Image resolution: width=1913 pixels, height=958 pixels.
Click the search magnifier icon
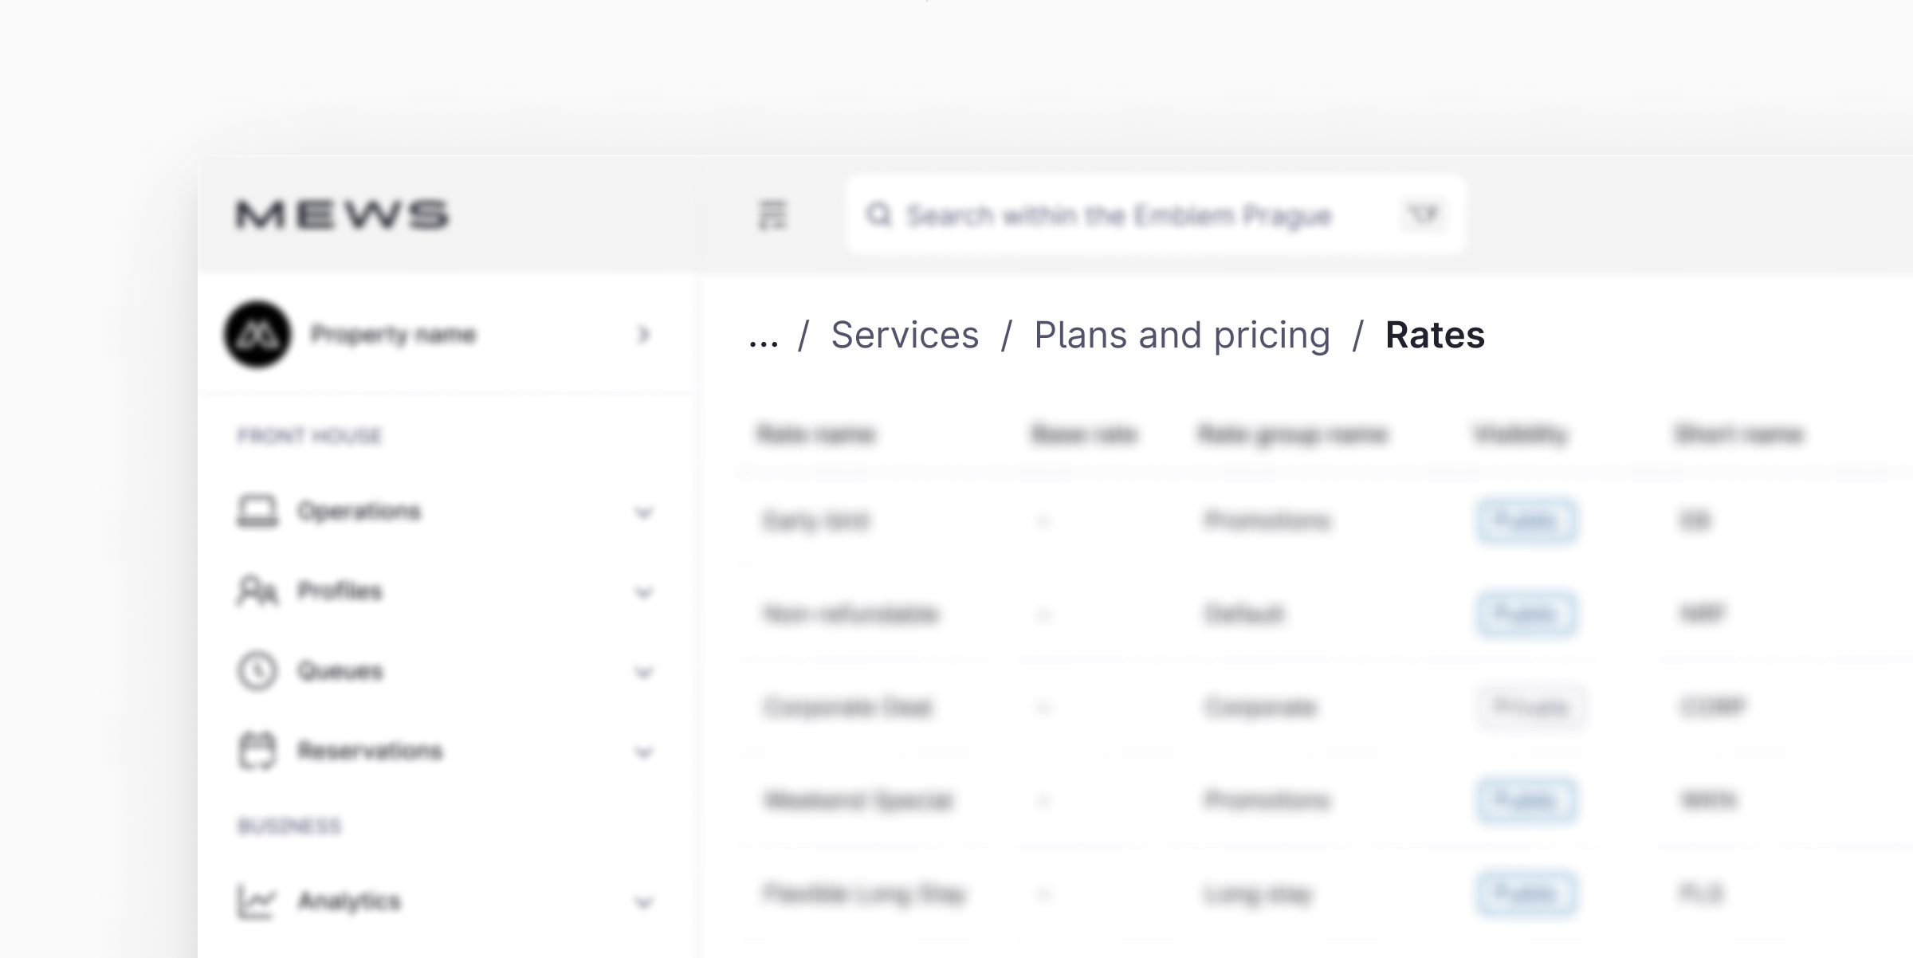878,215
